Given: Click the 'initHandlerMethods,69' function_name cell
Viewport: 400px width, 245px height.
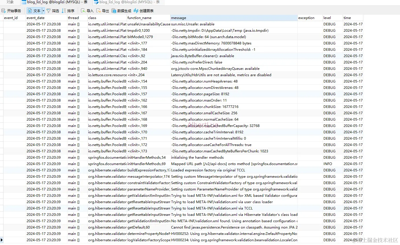Looking at the screenshot, I should [x=149, y=164].
